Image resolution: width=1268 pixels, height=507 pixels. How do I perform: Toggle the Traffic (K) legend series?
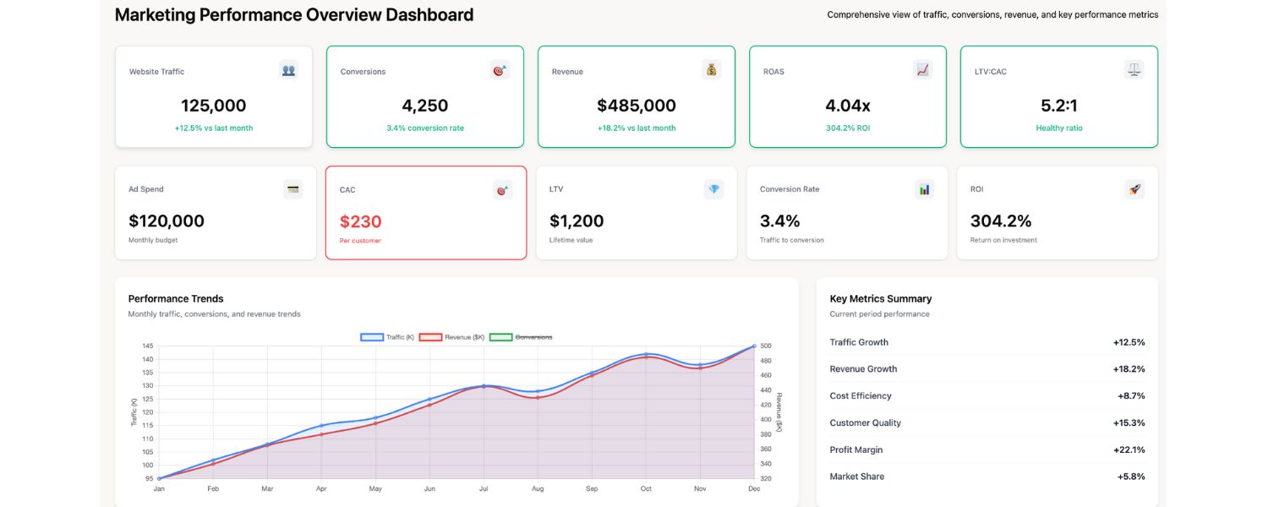[x=387, y=337]
